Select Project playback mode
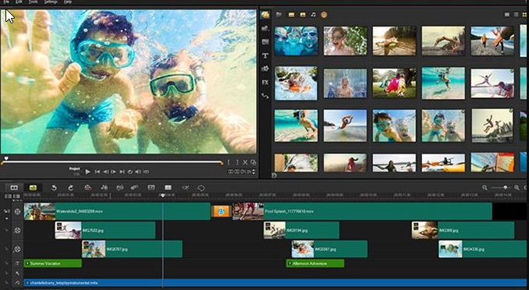This screenshot has width=529, height=290. pos(75,169)
